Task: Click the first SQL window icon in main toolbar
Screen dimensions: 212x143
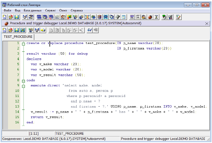Action: (x=132, y=17)
